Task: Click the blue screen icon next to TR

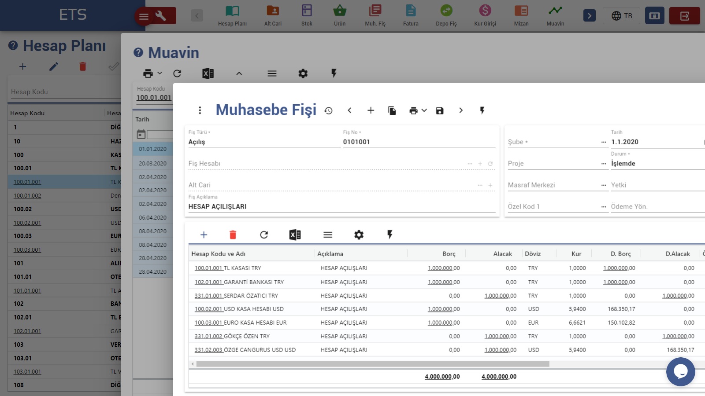Action: (x=655, y=16)
